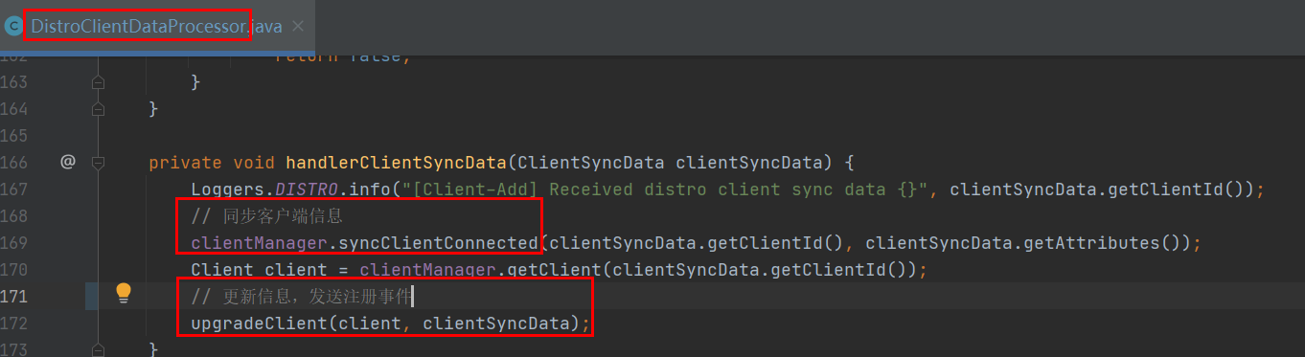Click the fold end marker on line 164

coord(98,109)
